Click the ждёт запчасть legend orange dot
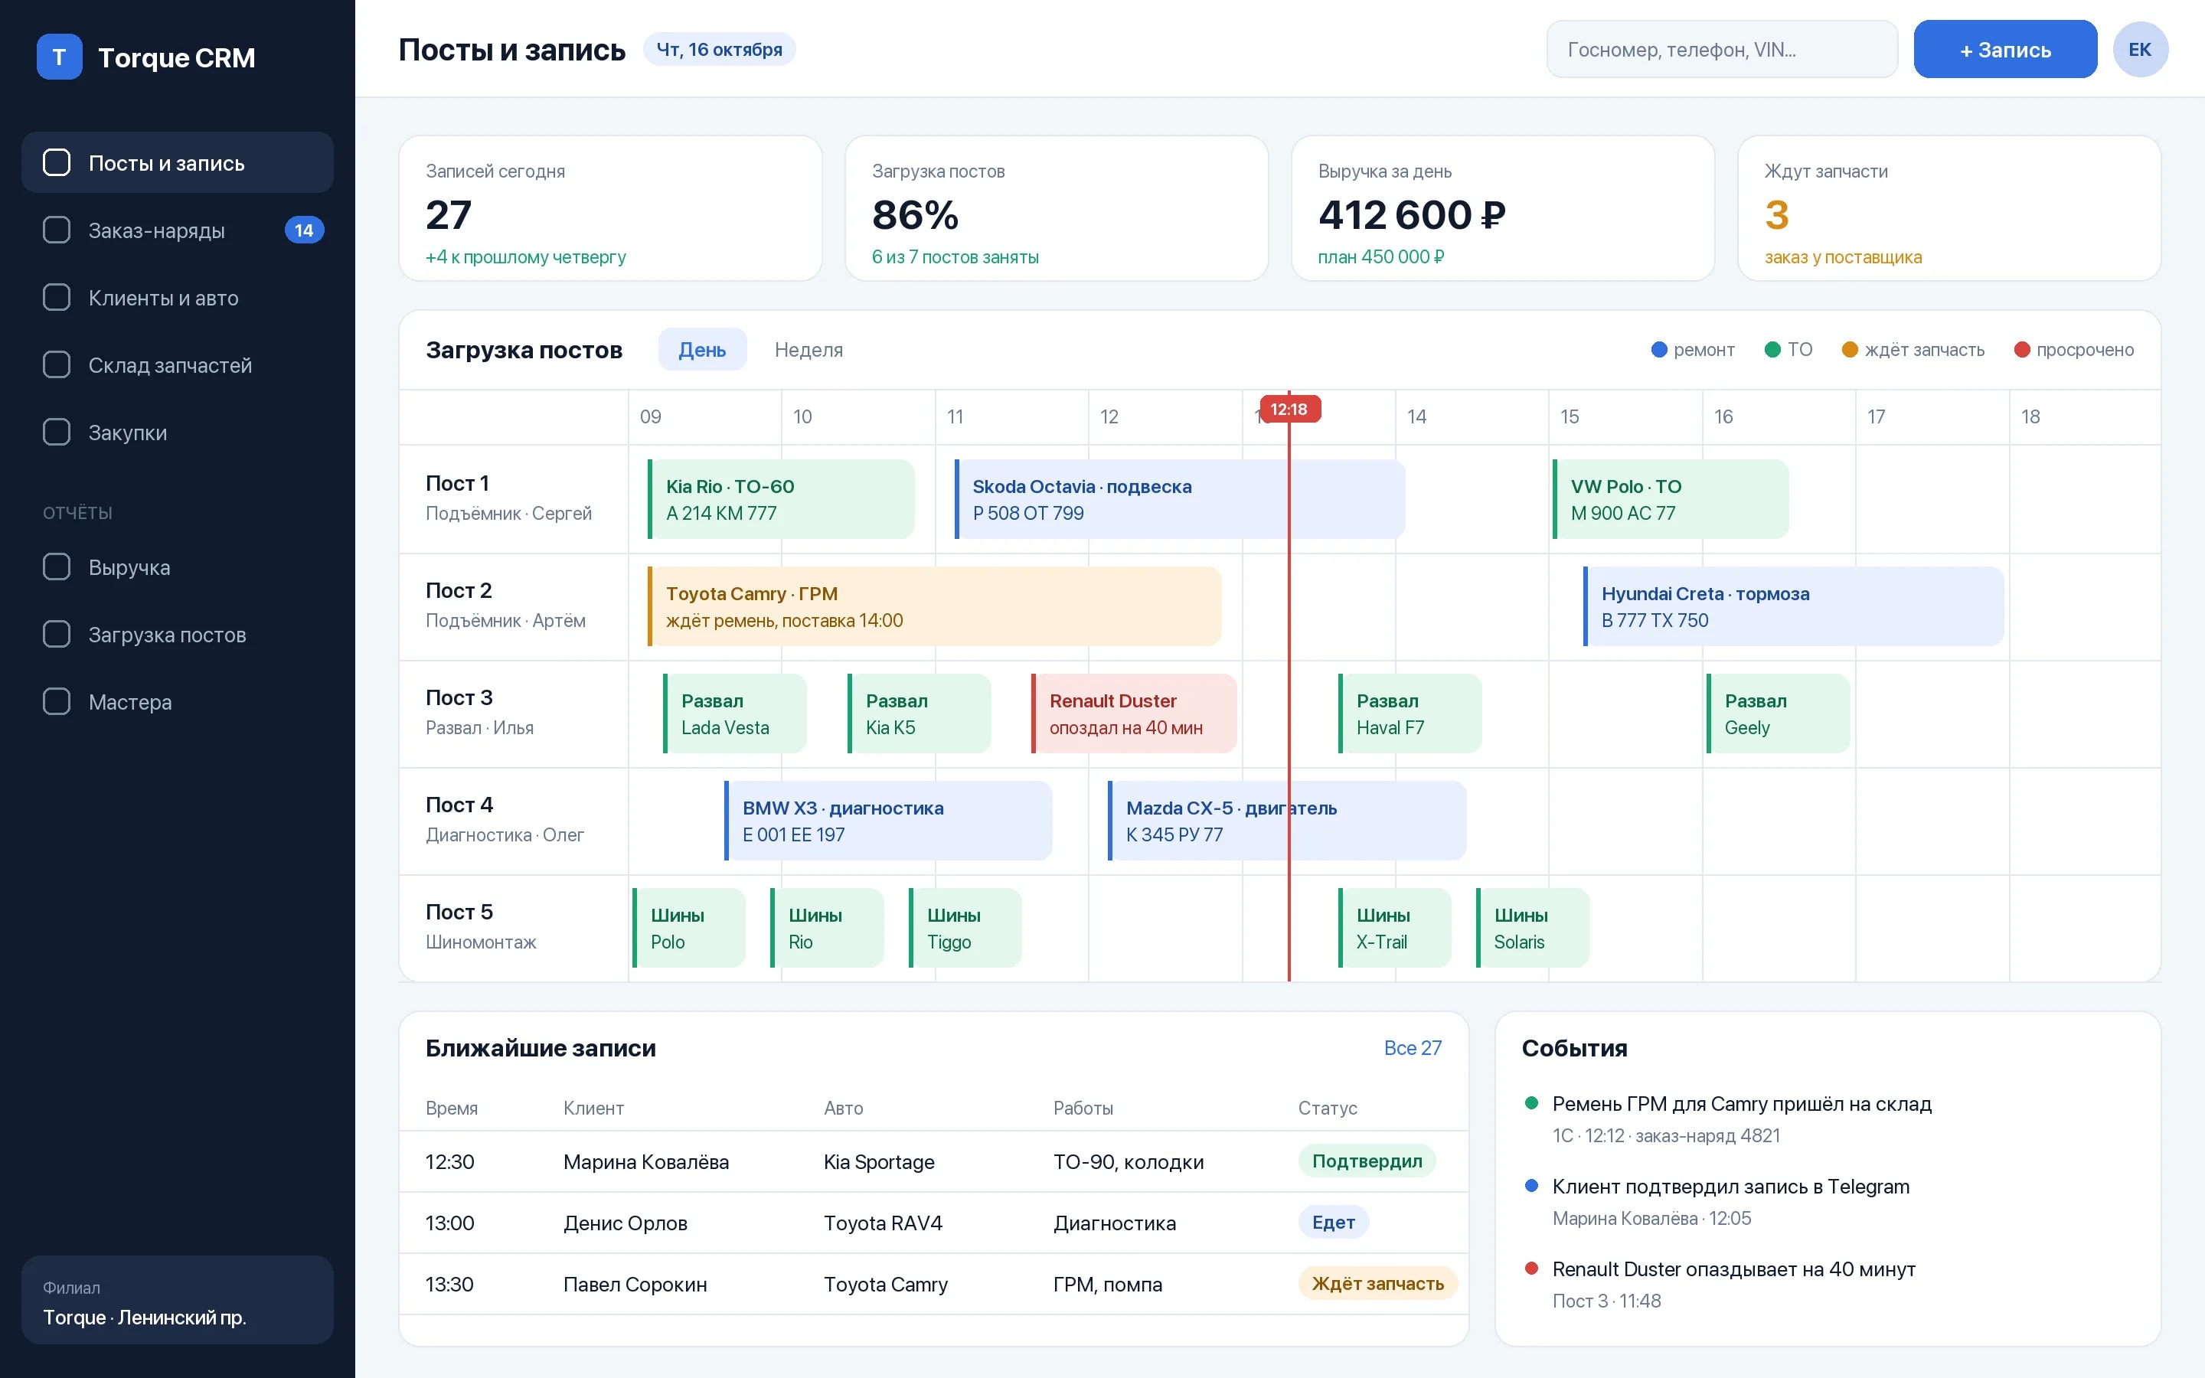The width and height of the screenshot is (2205, 1378). click(x=1850, y=350)
